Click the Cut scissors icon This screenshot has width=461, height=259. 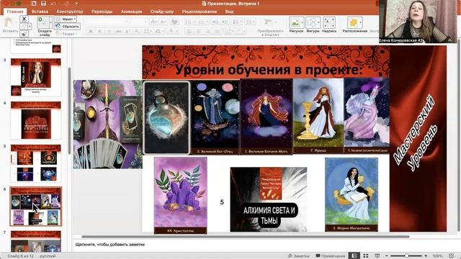point(24,19)
